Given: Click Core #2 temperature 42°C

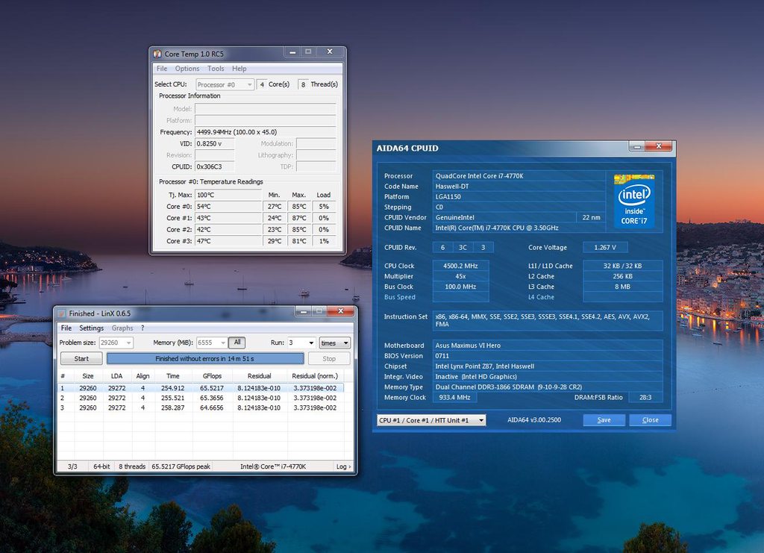Looking at the screenshot, I should pyautogui.click(x=228, y=229).
